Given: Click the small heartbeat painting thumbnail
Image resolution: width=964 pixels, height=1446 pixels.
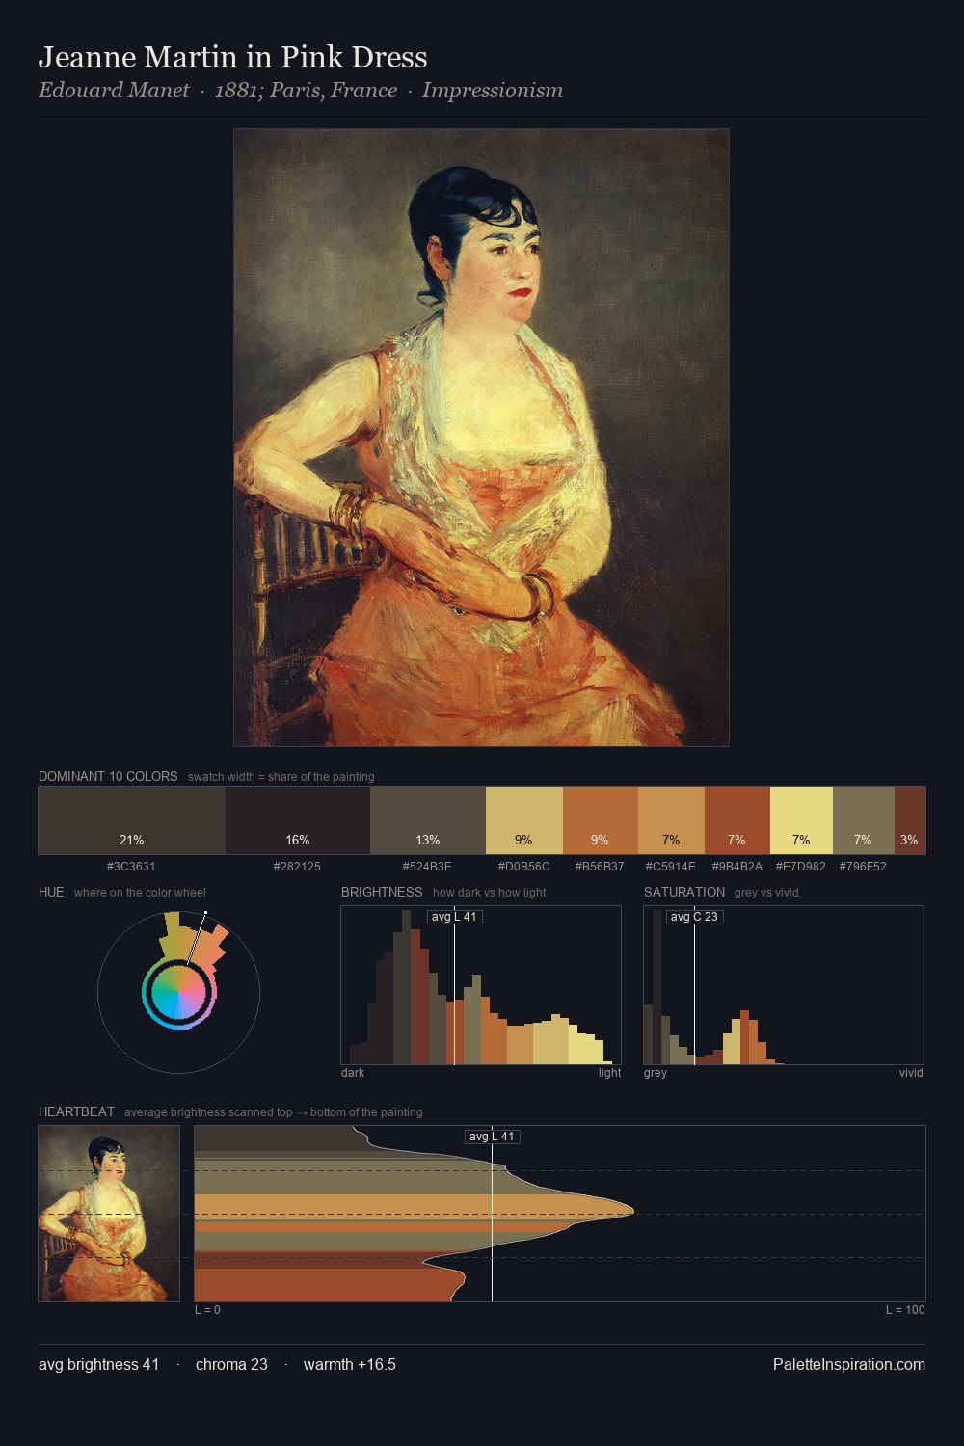Looking at the screenshot, I should point(109,1214).
